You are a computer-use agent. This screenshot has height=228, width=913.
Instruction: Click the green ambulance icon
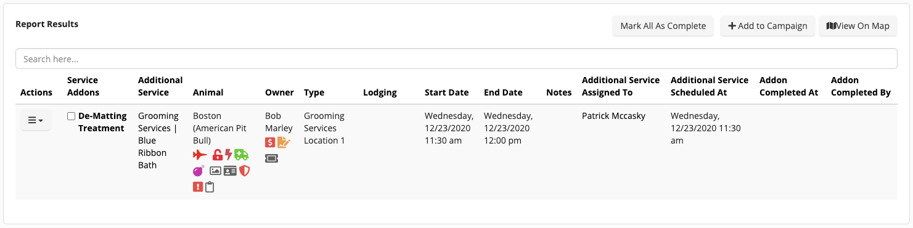[242, 155]
